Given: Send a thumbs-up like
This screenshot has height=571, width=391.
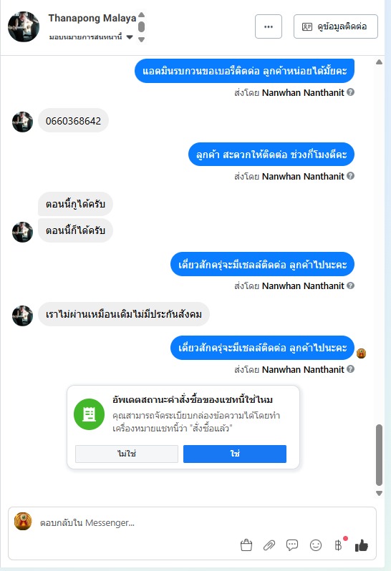Looking at the screenshot, I should 362,545.
